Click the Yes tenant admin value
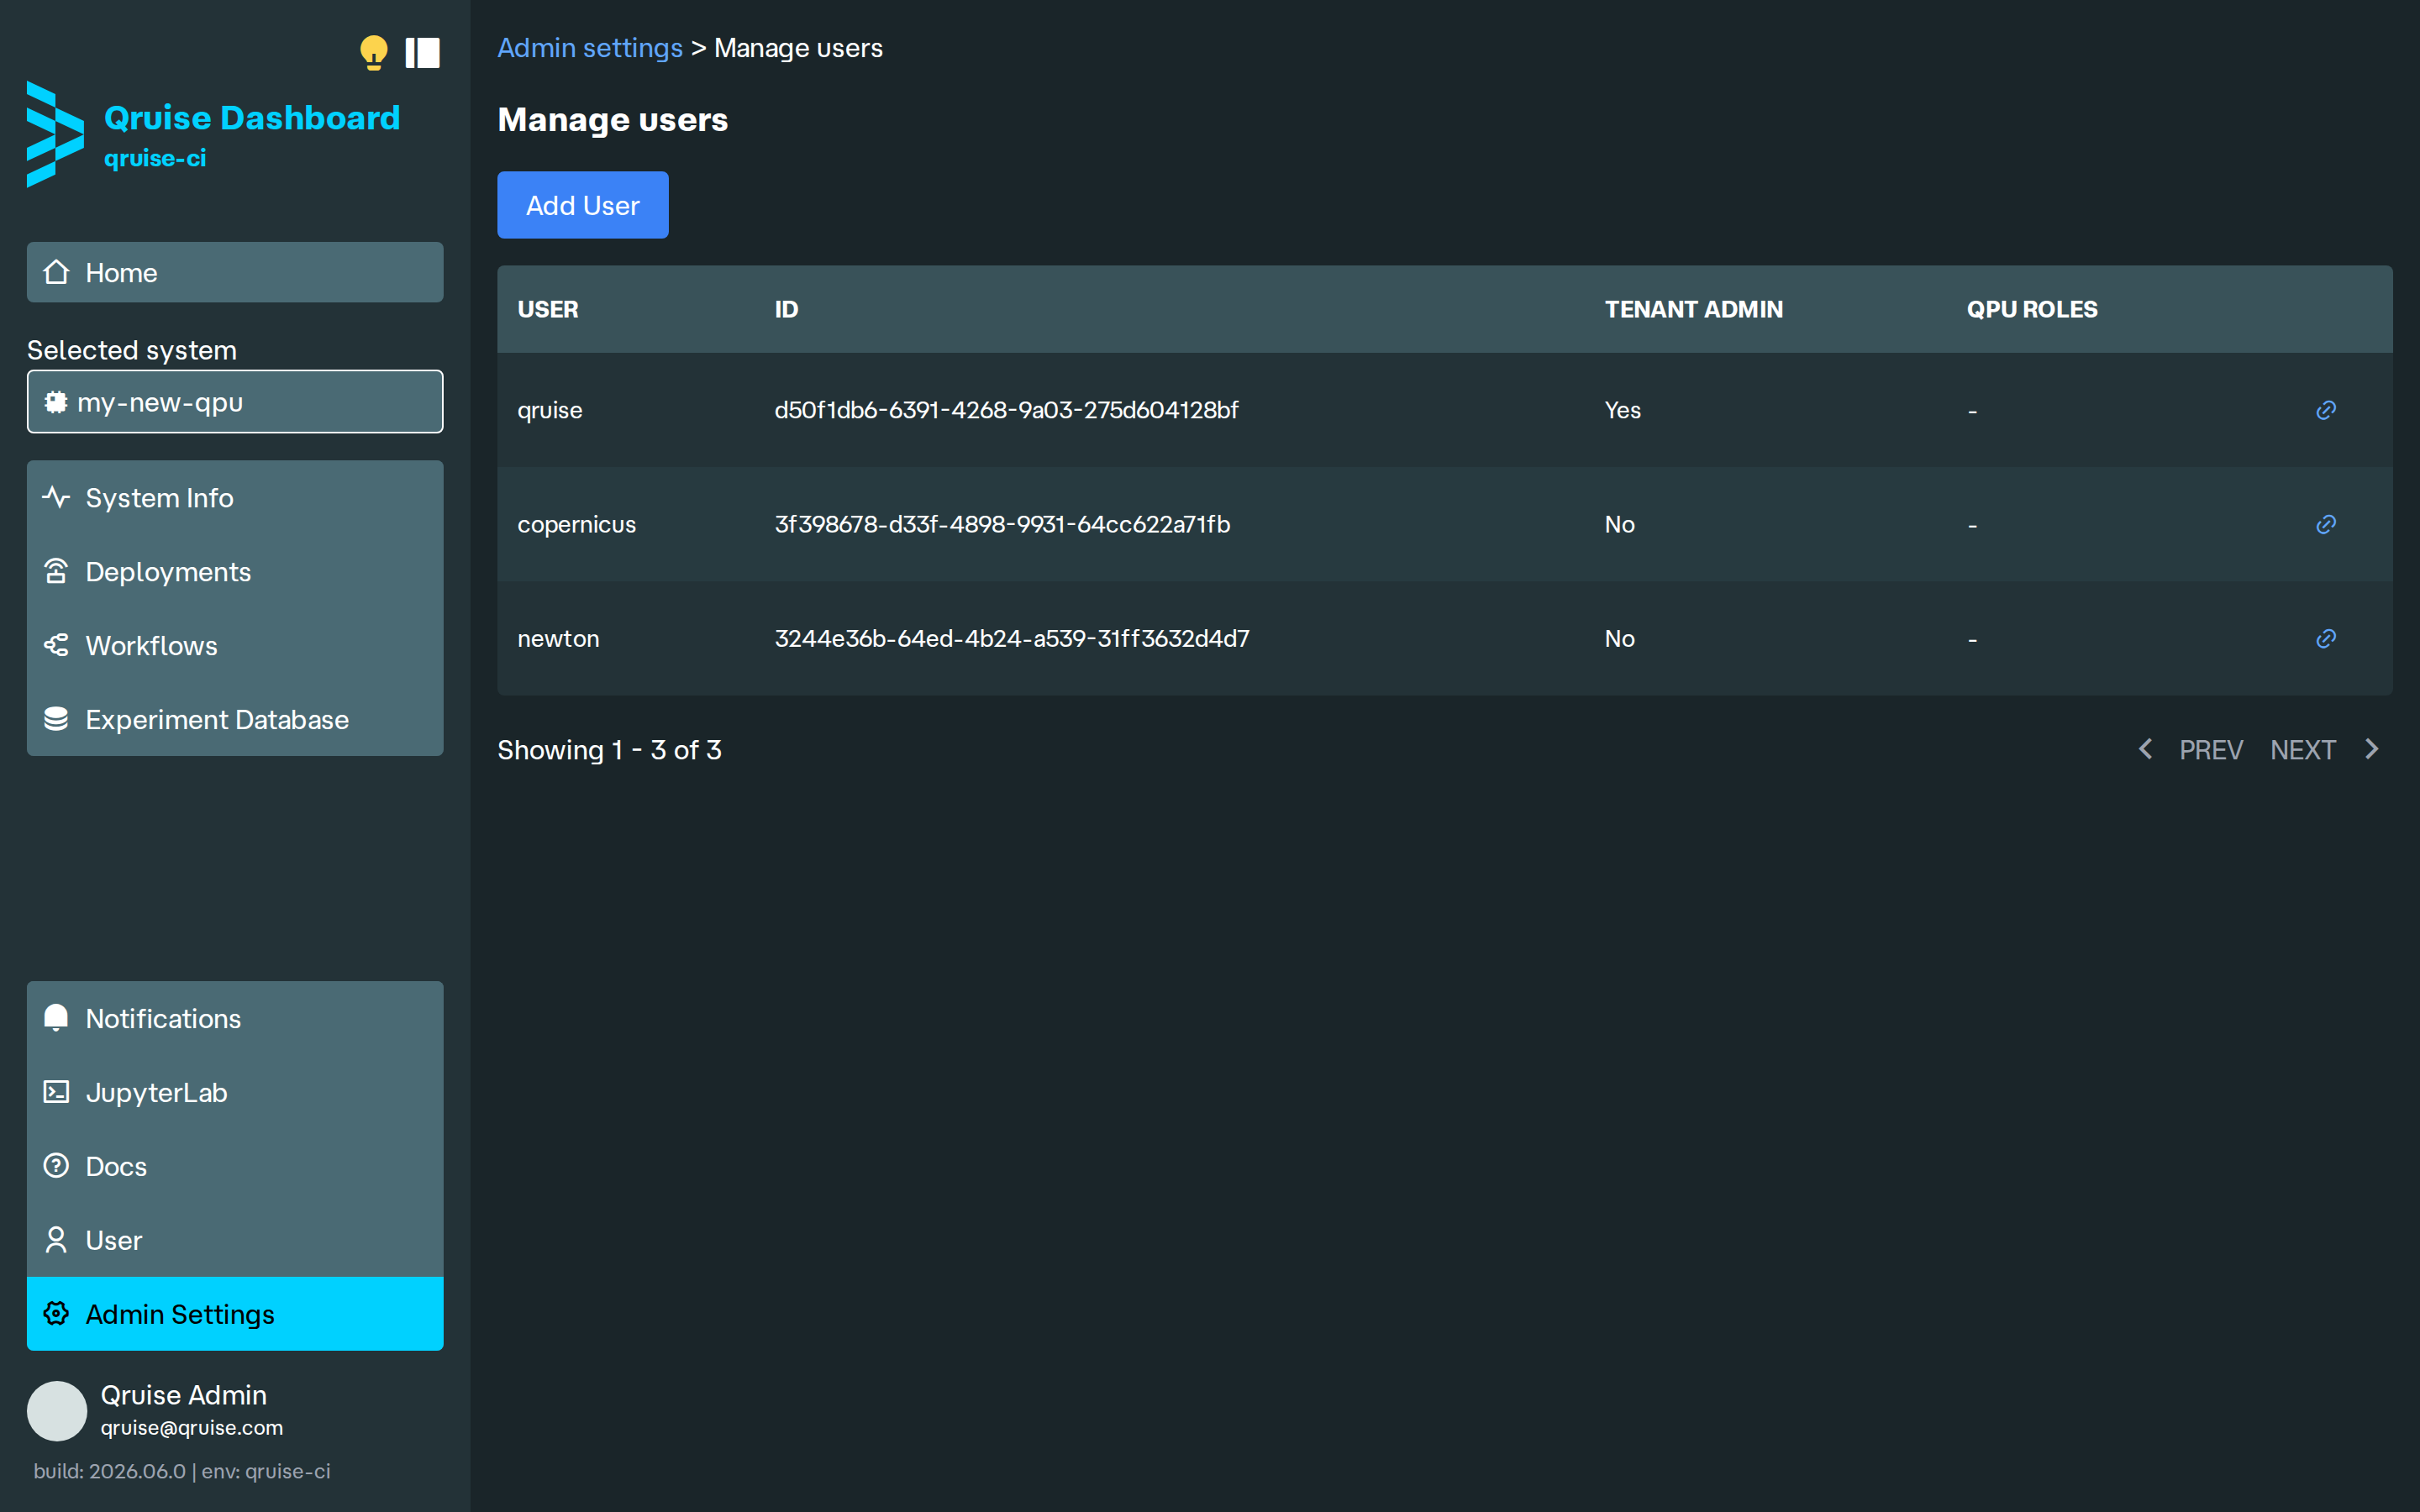2420x1512 pixels. pyautogui.click(x=1622, y=410)
